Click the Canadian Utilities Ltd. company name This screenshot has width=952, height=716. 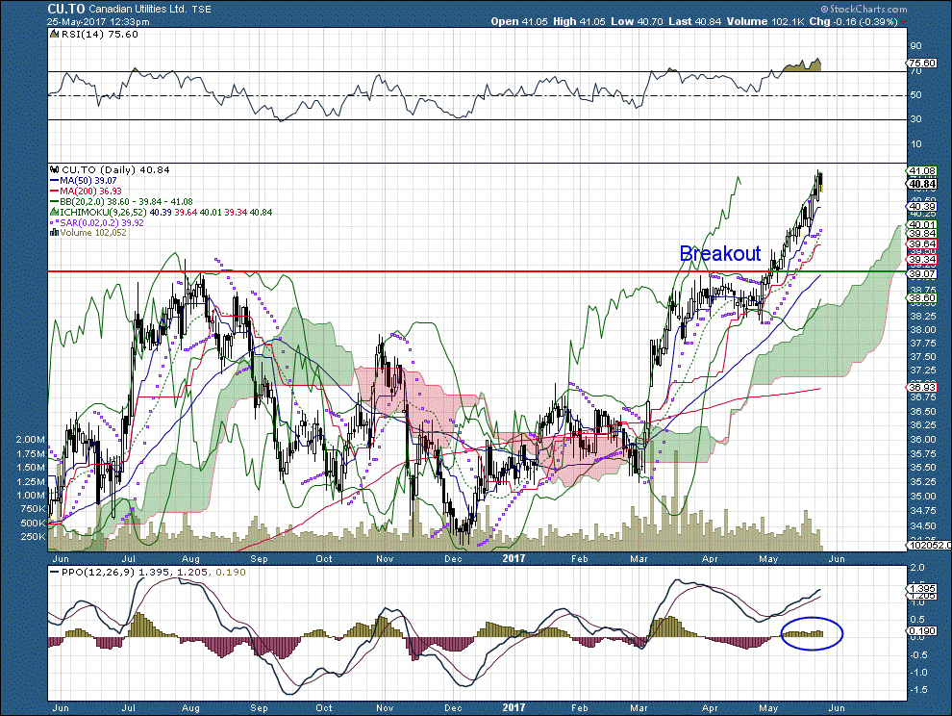[x=138, y=9]
